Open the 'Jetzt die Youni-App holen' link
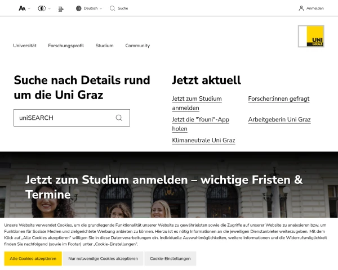338x270 pixels. (x=201, y=124)
